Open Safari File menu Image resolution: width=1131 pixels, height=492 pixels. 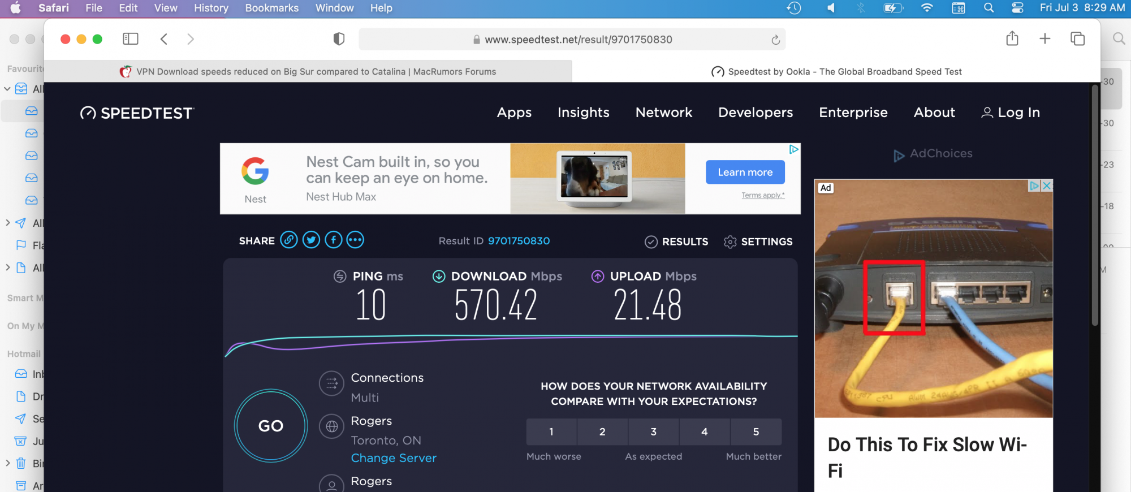pos(94,8)
